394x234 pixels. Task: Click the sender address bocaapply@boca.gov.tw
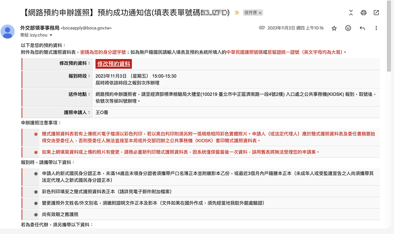coord(86,28)
